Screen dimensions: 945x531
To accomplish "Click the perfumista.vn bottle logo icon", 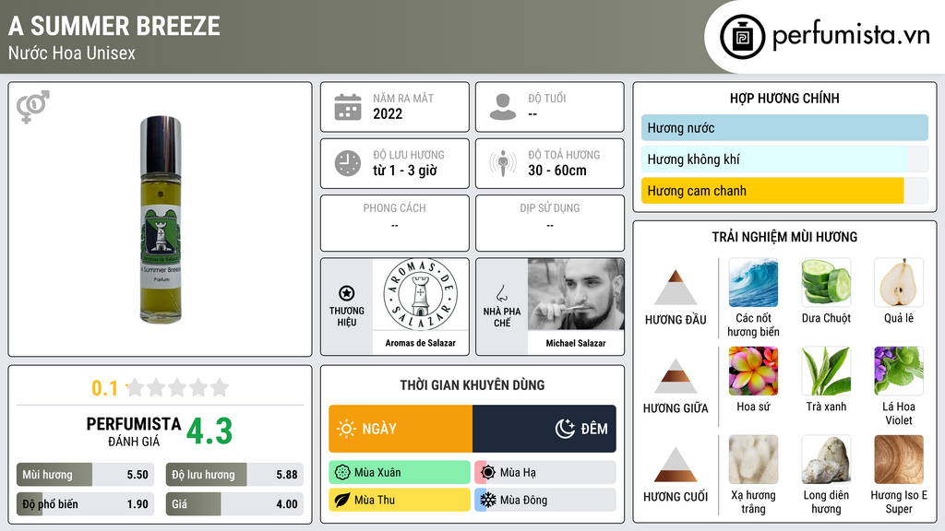I will [742, 37].
